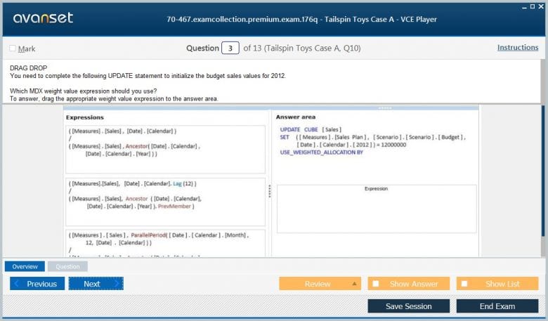Viewport: 548px width, 321px height.
Task: Click the Expression drop target box
Action: [x=377, y=209]
